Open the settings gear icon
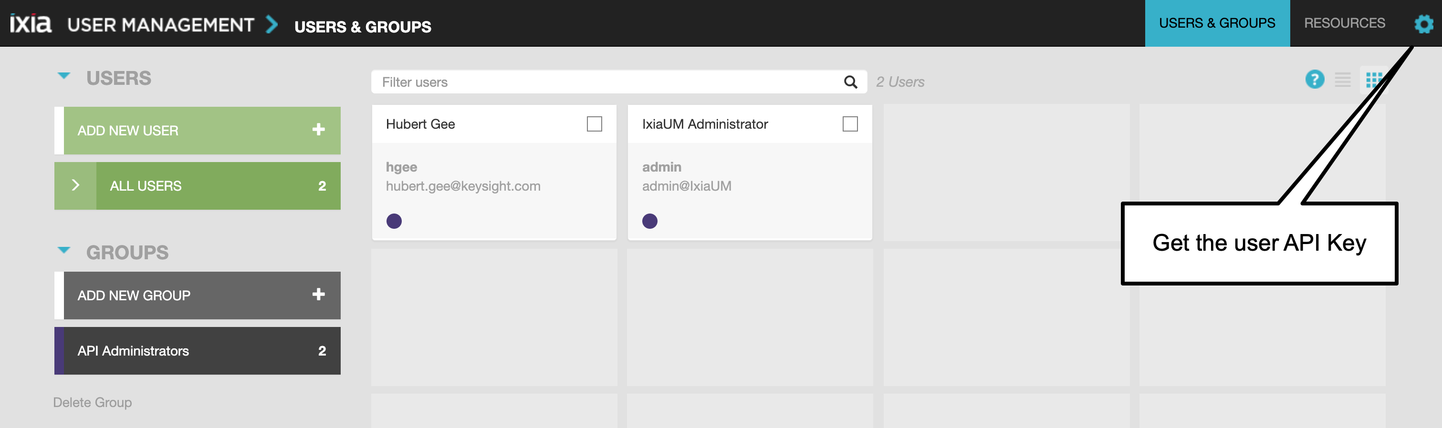The height and width of the screenshot is (428, 1442). [1423, 23]
